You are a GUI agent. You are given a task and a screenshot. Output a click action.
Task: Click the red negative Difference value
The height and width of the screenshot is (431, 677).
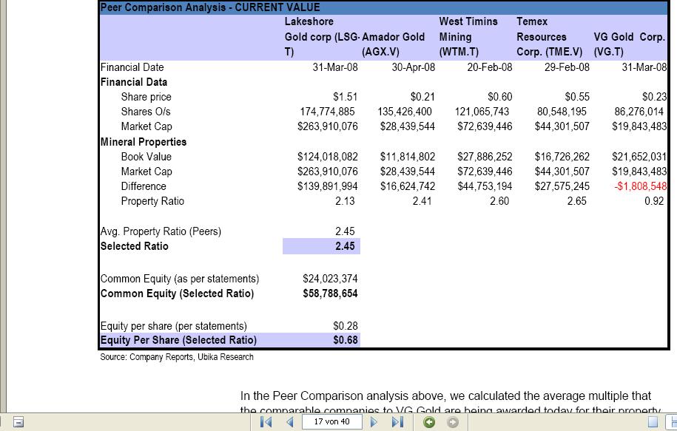640,186
